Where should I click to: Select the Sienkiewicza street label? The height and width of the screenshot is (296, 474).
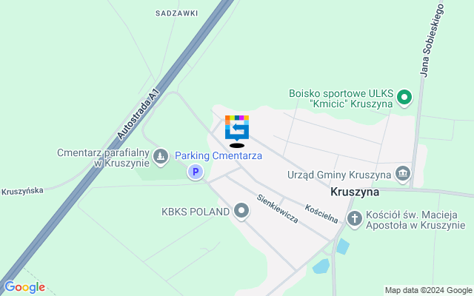[x=278, y=209]
